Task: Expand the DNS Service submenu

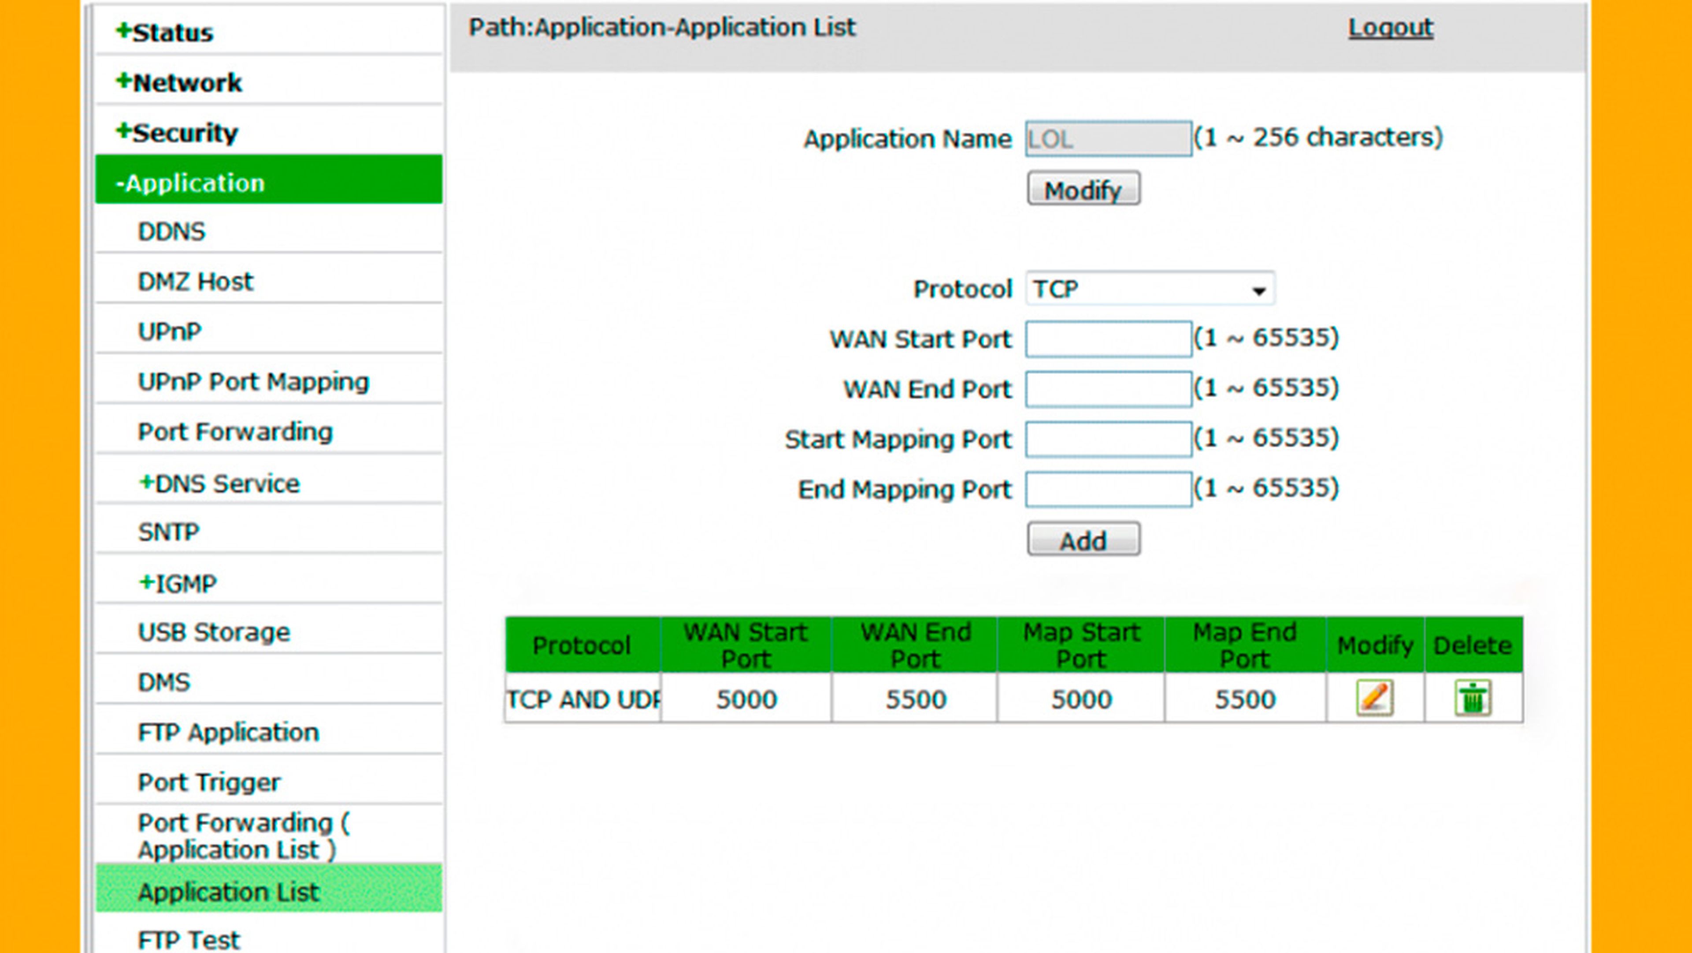Action: pos(219,483)
